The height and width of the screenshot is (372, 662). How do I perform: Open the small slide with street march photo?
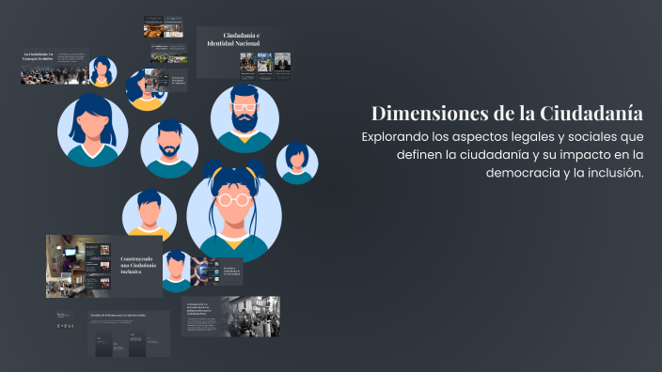tap(165, 80)
